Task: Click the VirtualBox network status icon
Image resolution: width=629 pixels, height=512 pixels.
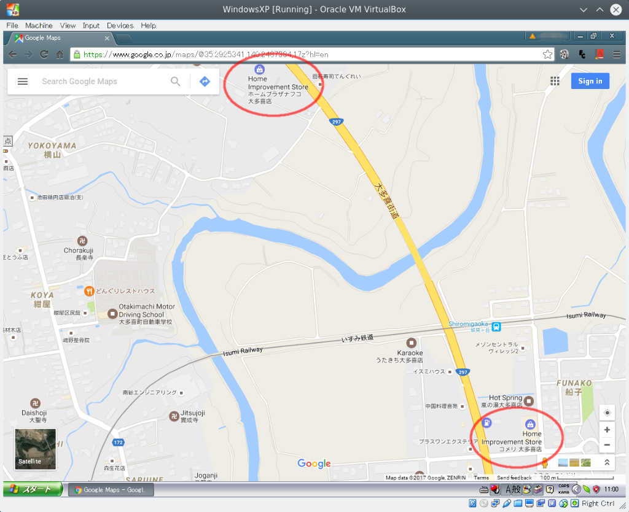Action: coord(496,503)
